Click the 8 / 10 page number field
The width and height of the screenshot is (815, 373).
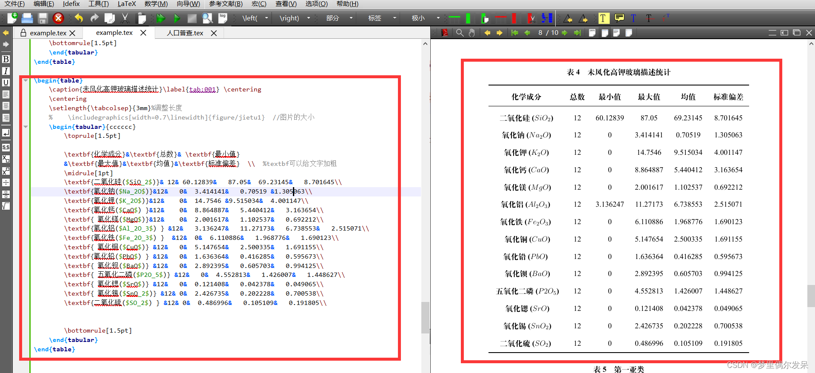tap(548, 33)
